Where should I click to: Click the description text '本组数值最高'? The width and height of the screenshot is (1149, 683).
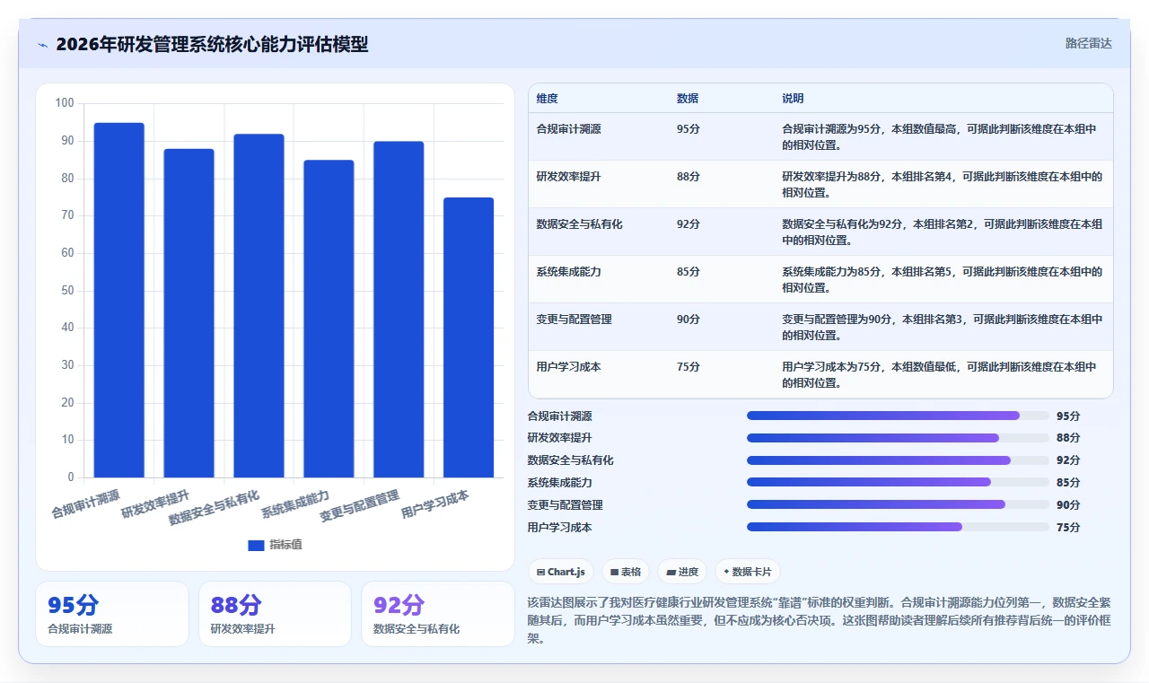[x=923, y=129]
